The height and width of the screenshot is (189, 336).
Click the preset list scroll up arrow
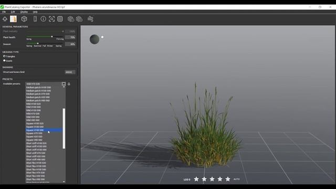[64, 87]
